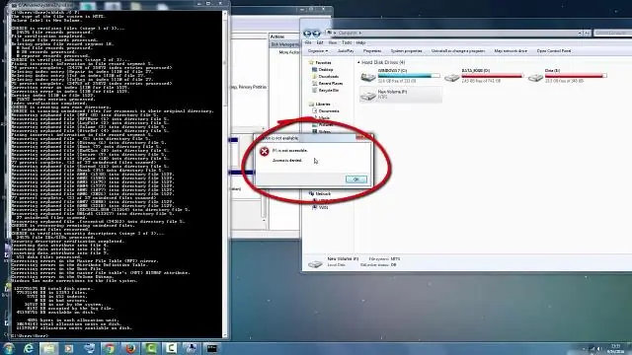
Task: Open Google Chrome from the taskbar
Action: tap(110, 348)
